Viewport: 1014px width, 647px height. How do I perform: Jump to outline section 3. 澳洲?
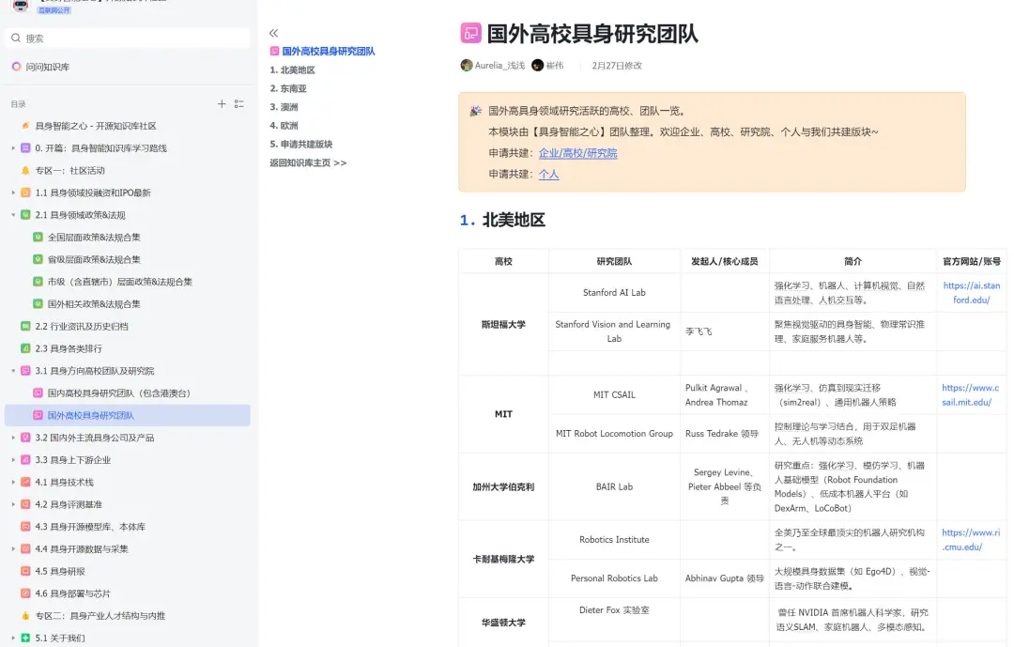coord(284,107)
